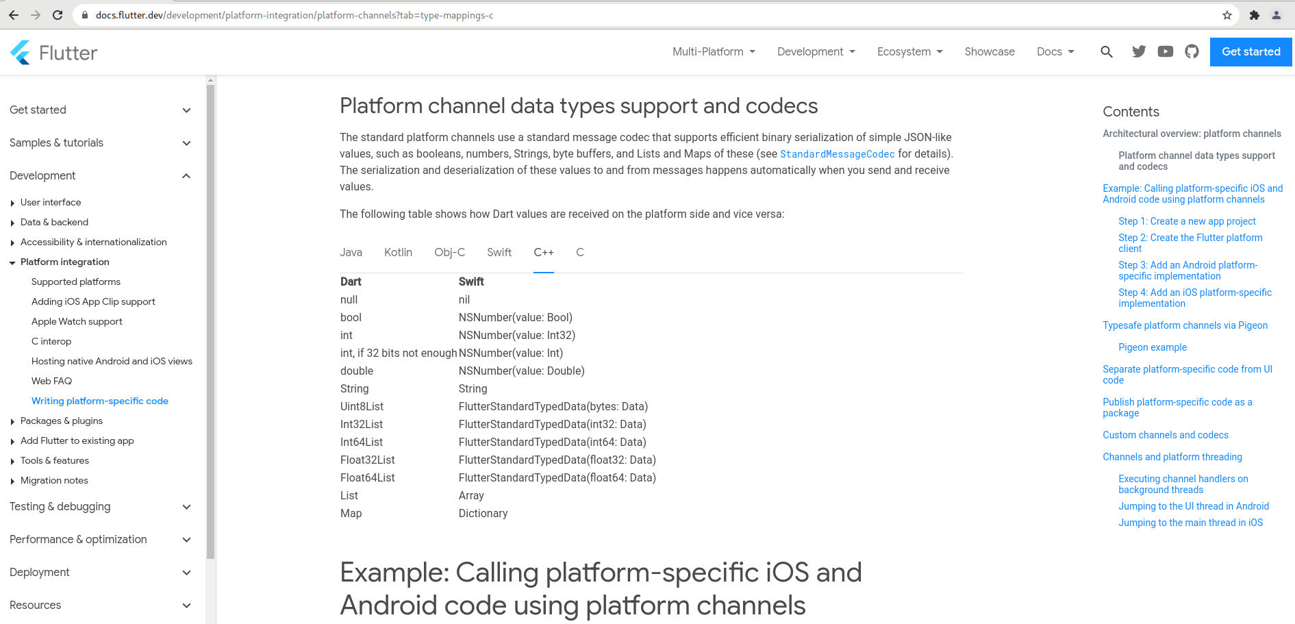The width and height of the screenshot is (1295, 624).
Task: Open the Docs dropdown menu
Action: [1055, 51]
